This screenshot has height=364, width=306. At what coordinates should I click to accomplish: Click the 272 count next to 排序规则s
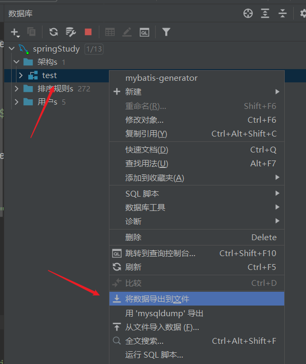click(x=84, y=89)
